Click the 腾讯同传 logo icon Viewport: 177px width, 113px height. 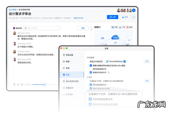coord(14,28)
